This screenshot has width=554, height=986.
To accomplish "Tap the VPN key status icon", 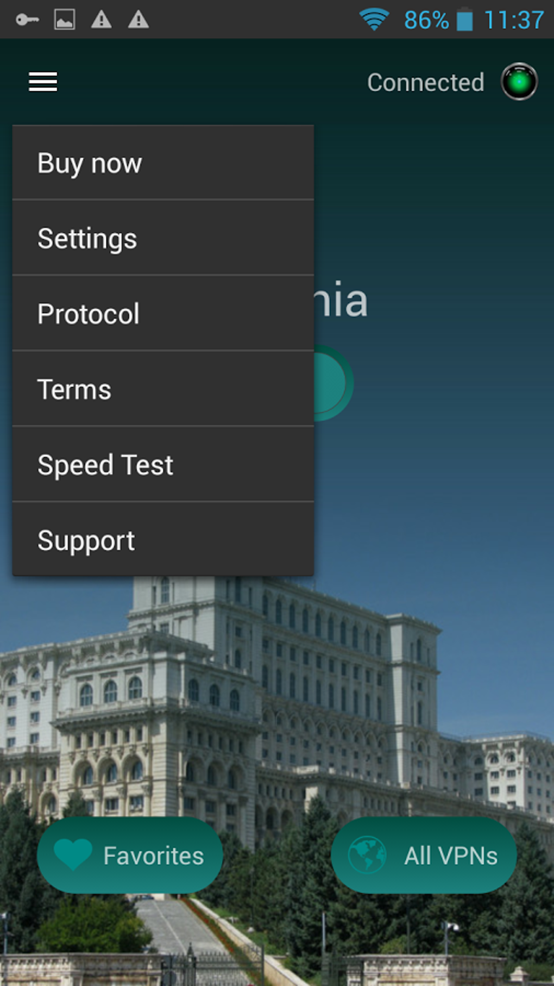I will pos(27,20).
